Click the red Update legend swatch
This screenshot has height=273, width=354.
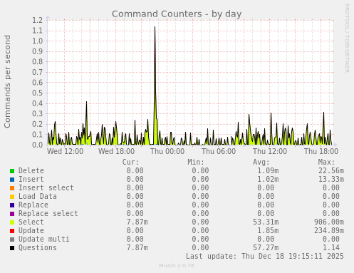(x=12, y=231)
